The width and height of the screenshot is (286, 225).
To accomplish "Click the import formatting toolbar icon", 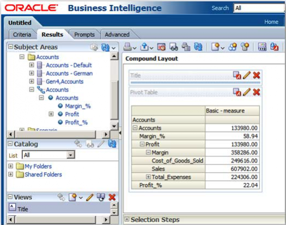I will pos(275,47).
